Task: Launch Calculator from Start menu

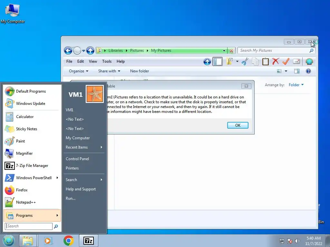Action: coord(32,116)
